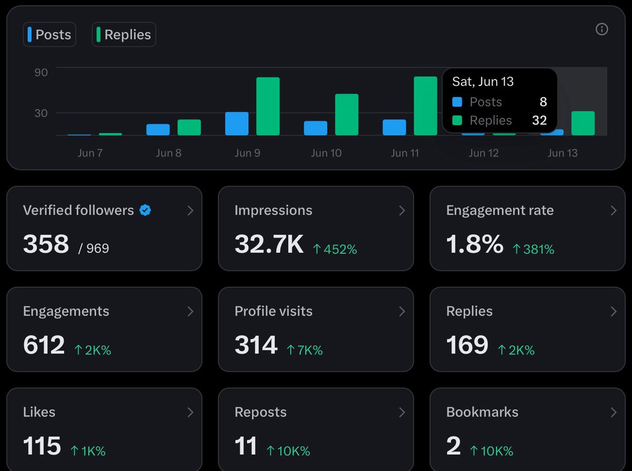Select the blue Posts bar for Jun 11
Screen dimensions: 632x471
point(394,127)
